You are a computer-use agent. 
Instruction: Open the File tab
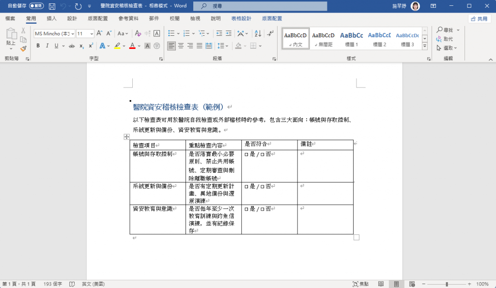tap(10, 18)
